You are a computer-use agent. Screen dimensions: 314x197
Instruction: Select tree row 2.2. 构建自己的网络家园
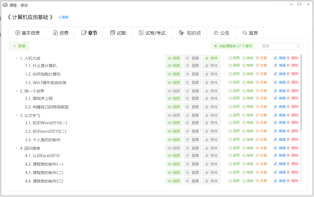pyautogui.click(x=47, y=107)
